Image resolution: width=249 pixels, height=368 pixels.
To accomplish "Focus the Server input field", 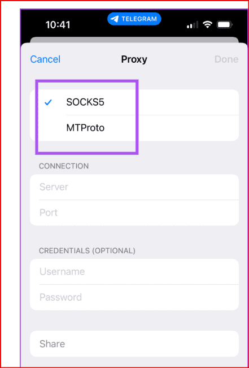I will (x=134, y=187).
